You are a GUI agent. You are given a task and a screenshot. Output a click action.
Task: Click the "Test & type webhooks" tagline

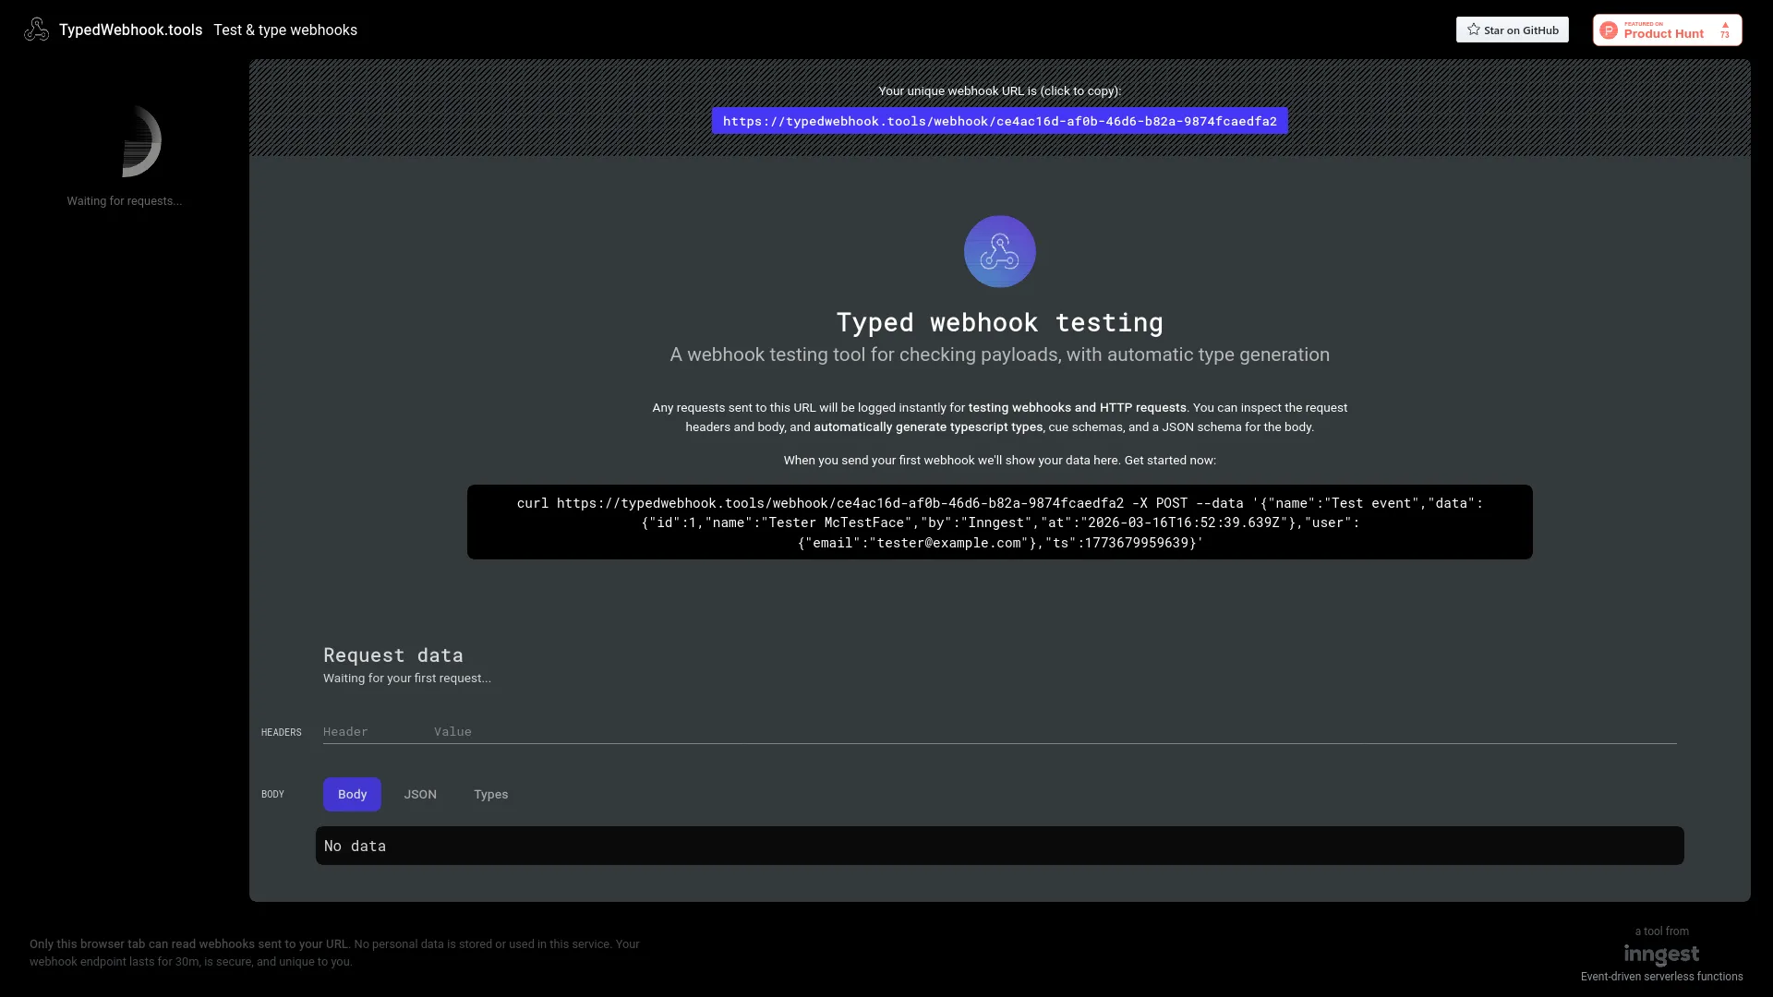pyautogui.click(x=285, y=30)
